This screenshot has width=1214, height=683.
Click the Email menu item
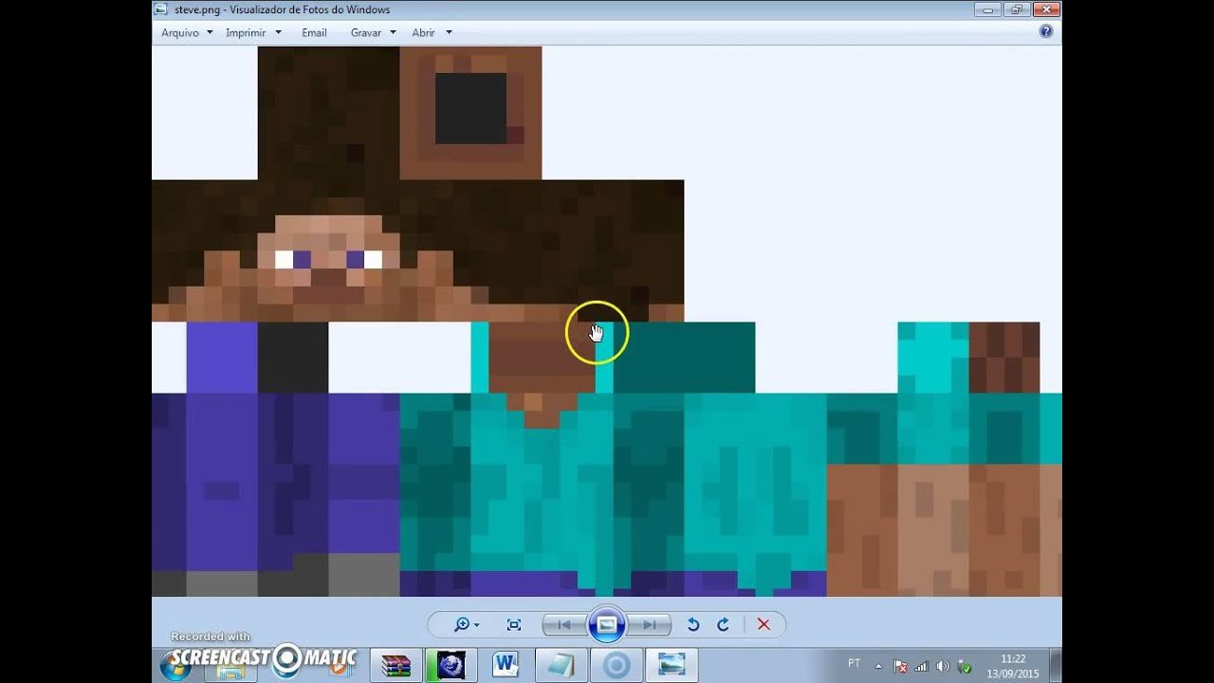[314, 32]
